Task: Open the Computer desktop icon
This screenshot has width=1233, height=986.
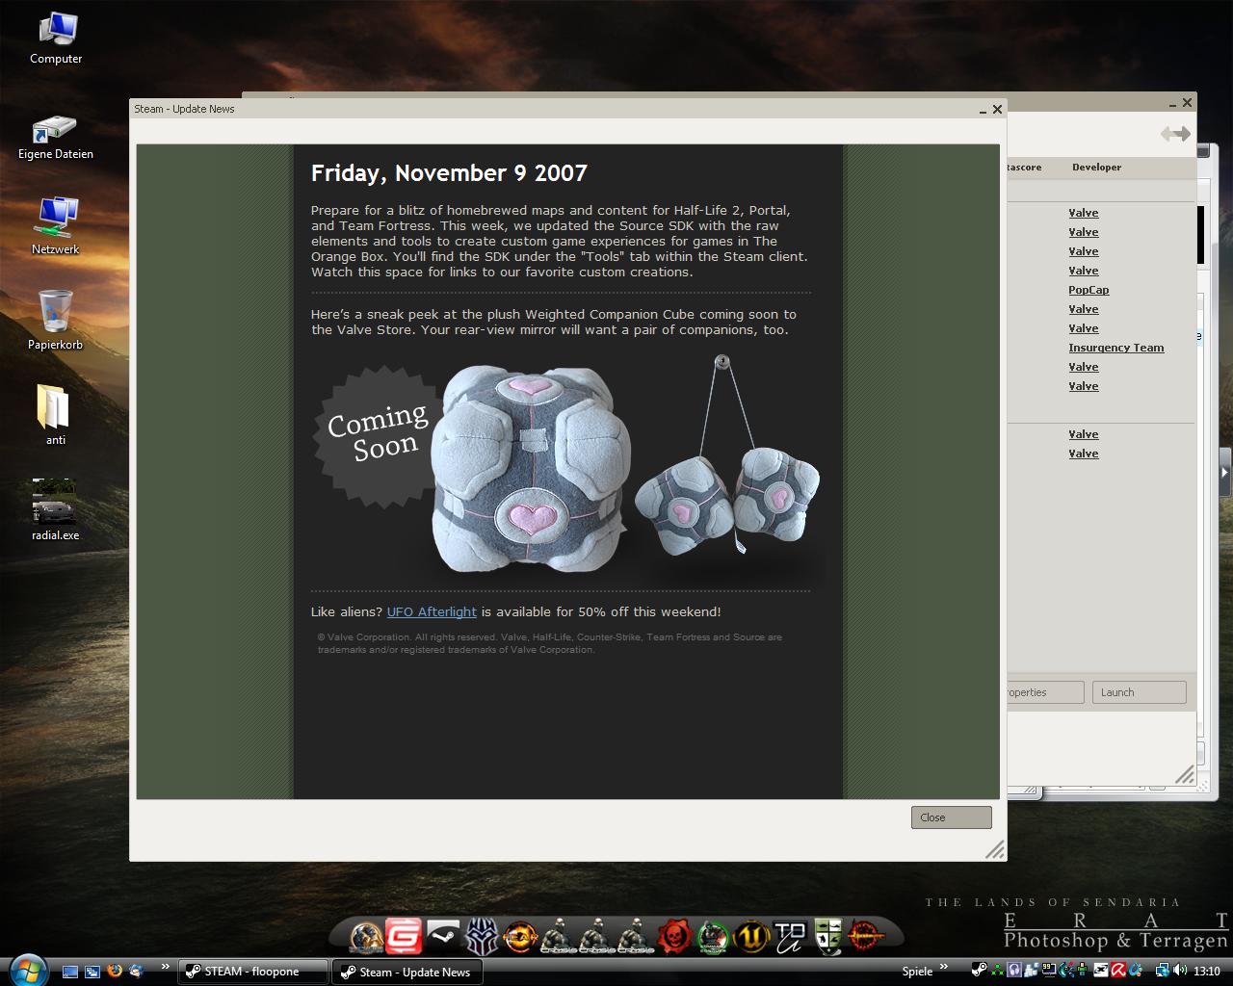Action: [56, 39]
